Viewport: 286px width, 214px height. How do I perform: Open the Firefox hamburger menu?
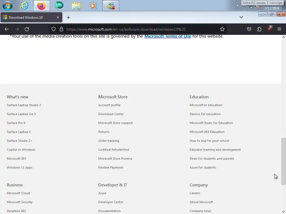tap(279, 29)
